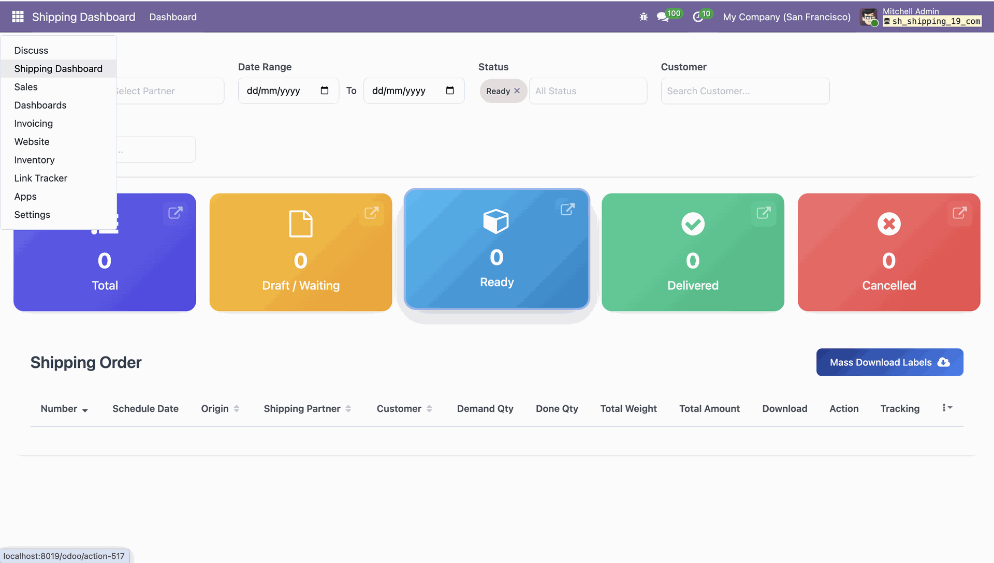994x563 pixels.
Task: Expand the optional columns toggle in table header
Action: coord(947,408)
